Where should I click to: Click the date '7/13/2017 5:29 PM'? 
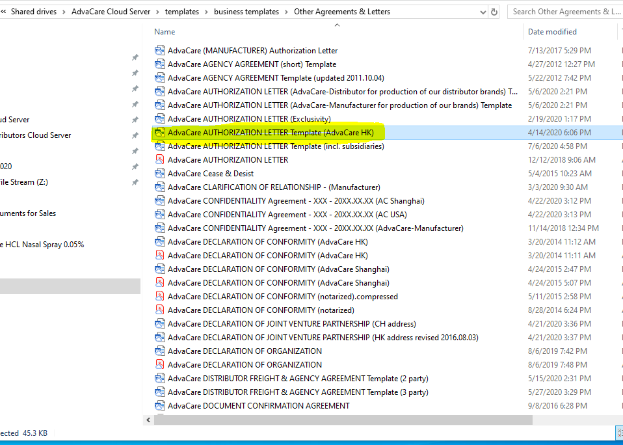[x=559, y=51]
